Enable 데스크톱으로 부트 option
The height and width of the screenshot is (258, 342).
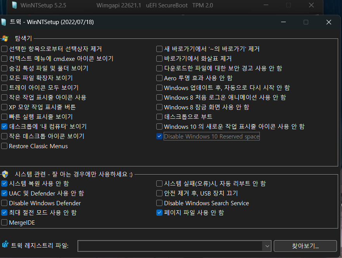(x=159, y=117)
